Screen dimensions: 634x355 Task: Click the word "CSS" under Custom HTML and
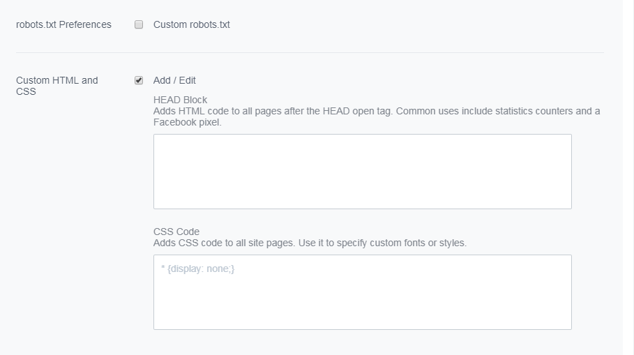(26, 92)
